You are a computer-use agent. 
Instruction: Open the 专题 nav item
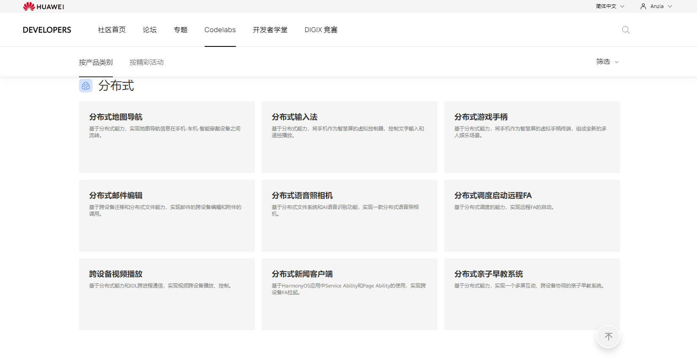[x=180, y=30]
